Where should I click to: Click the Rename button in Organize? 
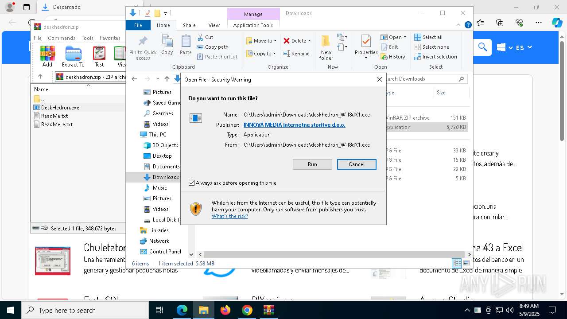click(296, 54)
